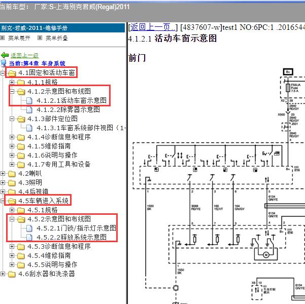Image resolution: width=305 pixels, height=304 pixels.
Task: Click folder icon of 4.1.2示意图和布线图
Action: click(x=21, y=92)
